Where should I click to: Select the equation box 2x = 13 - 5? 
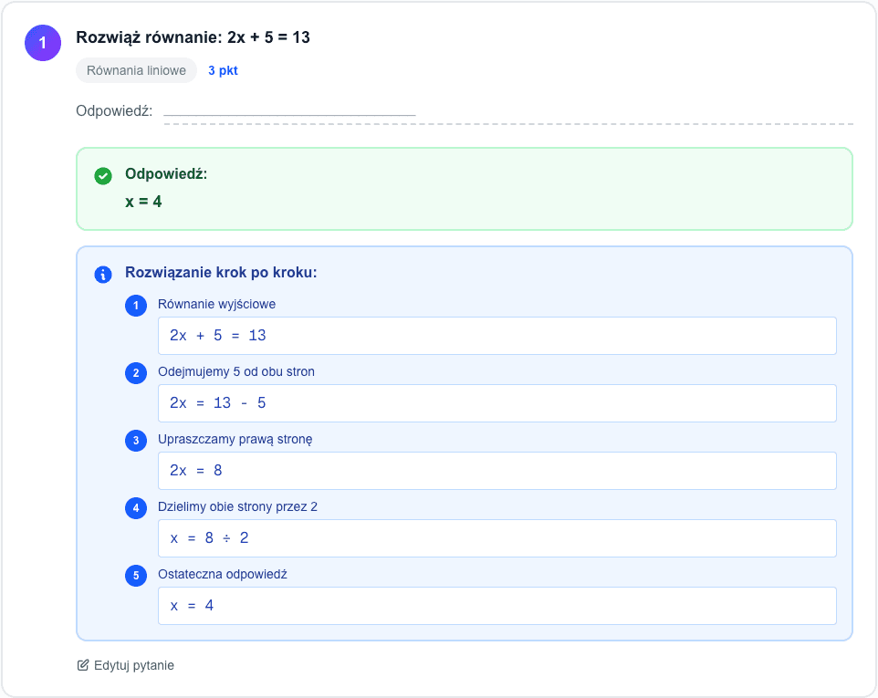tap(496, 403)
